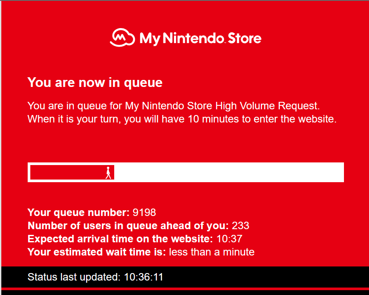Click the filled red section of progress bar

tap(66, 173)
